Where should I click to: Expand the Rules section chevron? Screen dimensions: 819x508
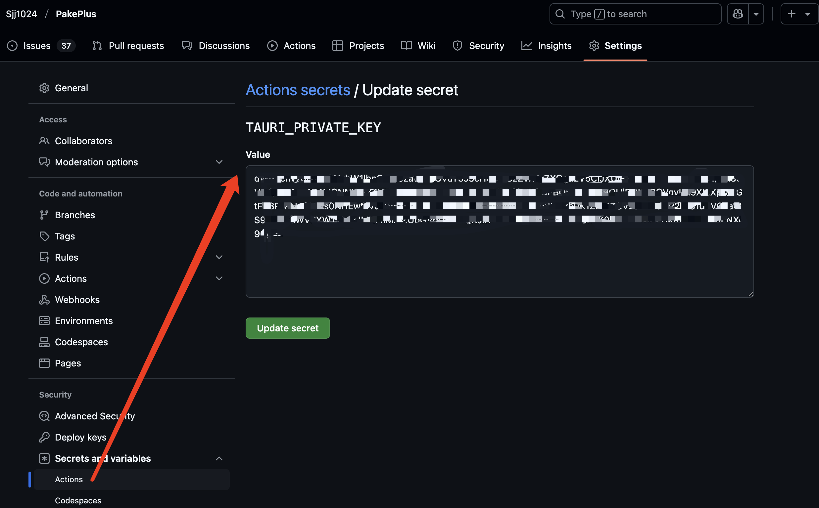219,257
